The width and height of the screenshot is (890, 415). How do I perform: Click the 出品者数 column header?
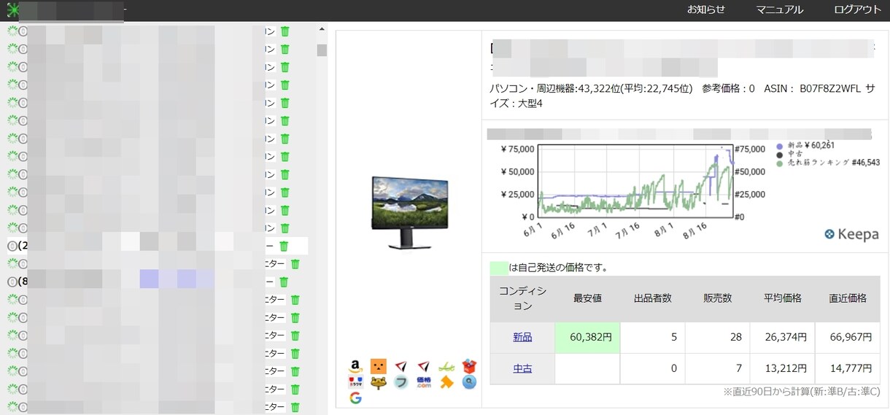pos(652,298)
